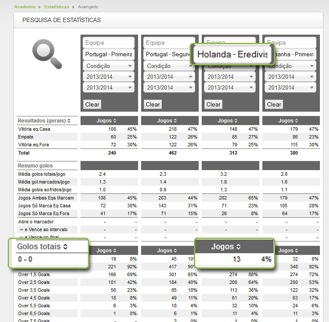Click sort arrows next to Golos totais
Screen dimensions: 329x322
point(65,247)
